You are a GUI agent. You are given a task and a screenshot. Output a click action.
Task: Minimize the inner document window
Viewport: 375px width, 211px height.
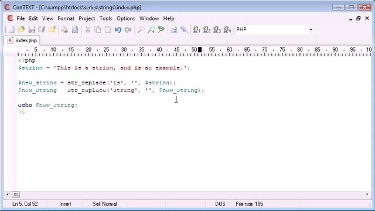tap(350, 19)
